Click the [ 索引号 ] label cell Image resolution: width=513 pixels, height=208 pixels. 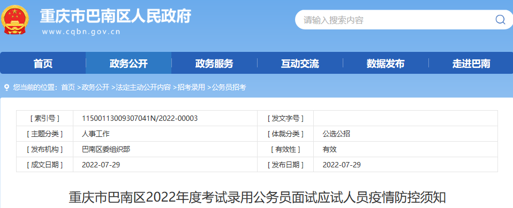pos(45,118)
